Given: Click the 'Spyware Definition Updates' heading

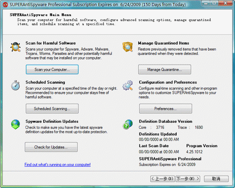Looking at the screenshot, I should point(52,121).
